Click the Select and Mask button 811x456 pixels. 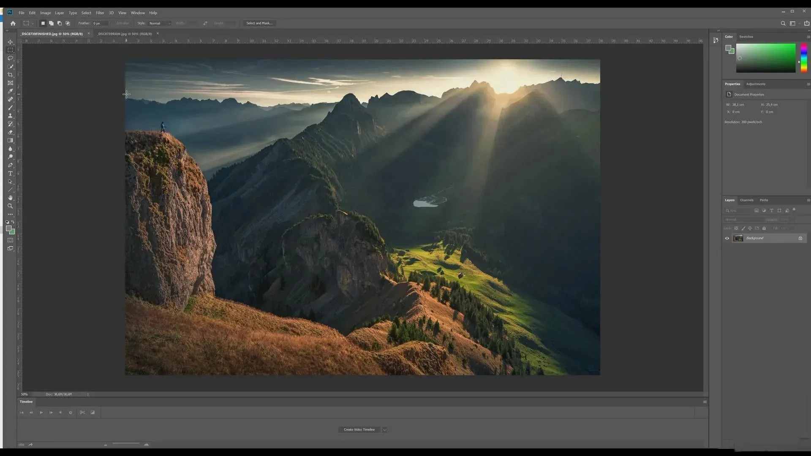pos(259,23)
